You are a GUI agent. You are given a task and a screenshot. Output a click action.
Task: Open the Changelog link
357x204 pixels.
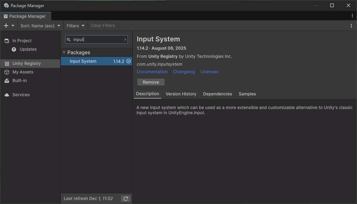coord(184,72)
